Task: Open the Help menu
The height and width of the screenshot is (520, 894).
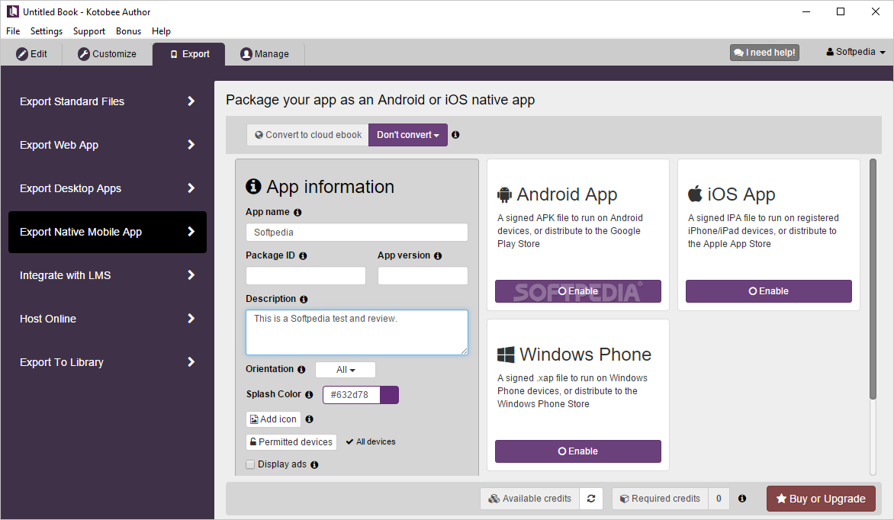Action: (x=162, y=31)
